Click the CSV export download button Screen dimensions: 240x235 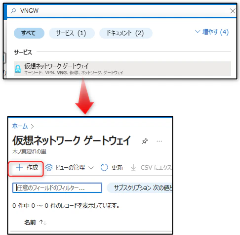151,168
